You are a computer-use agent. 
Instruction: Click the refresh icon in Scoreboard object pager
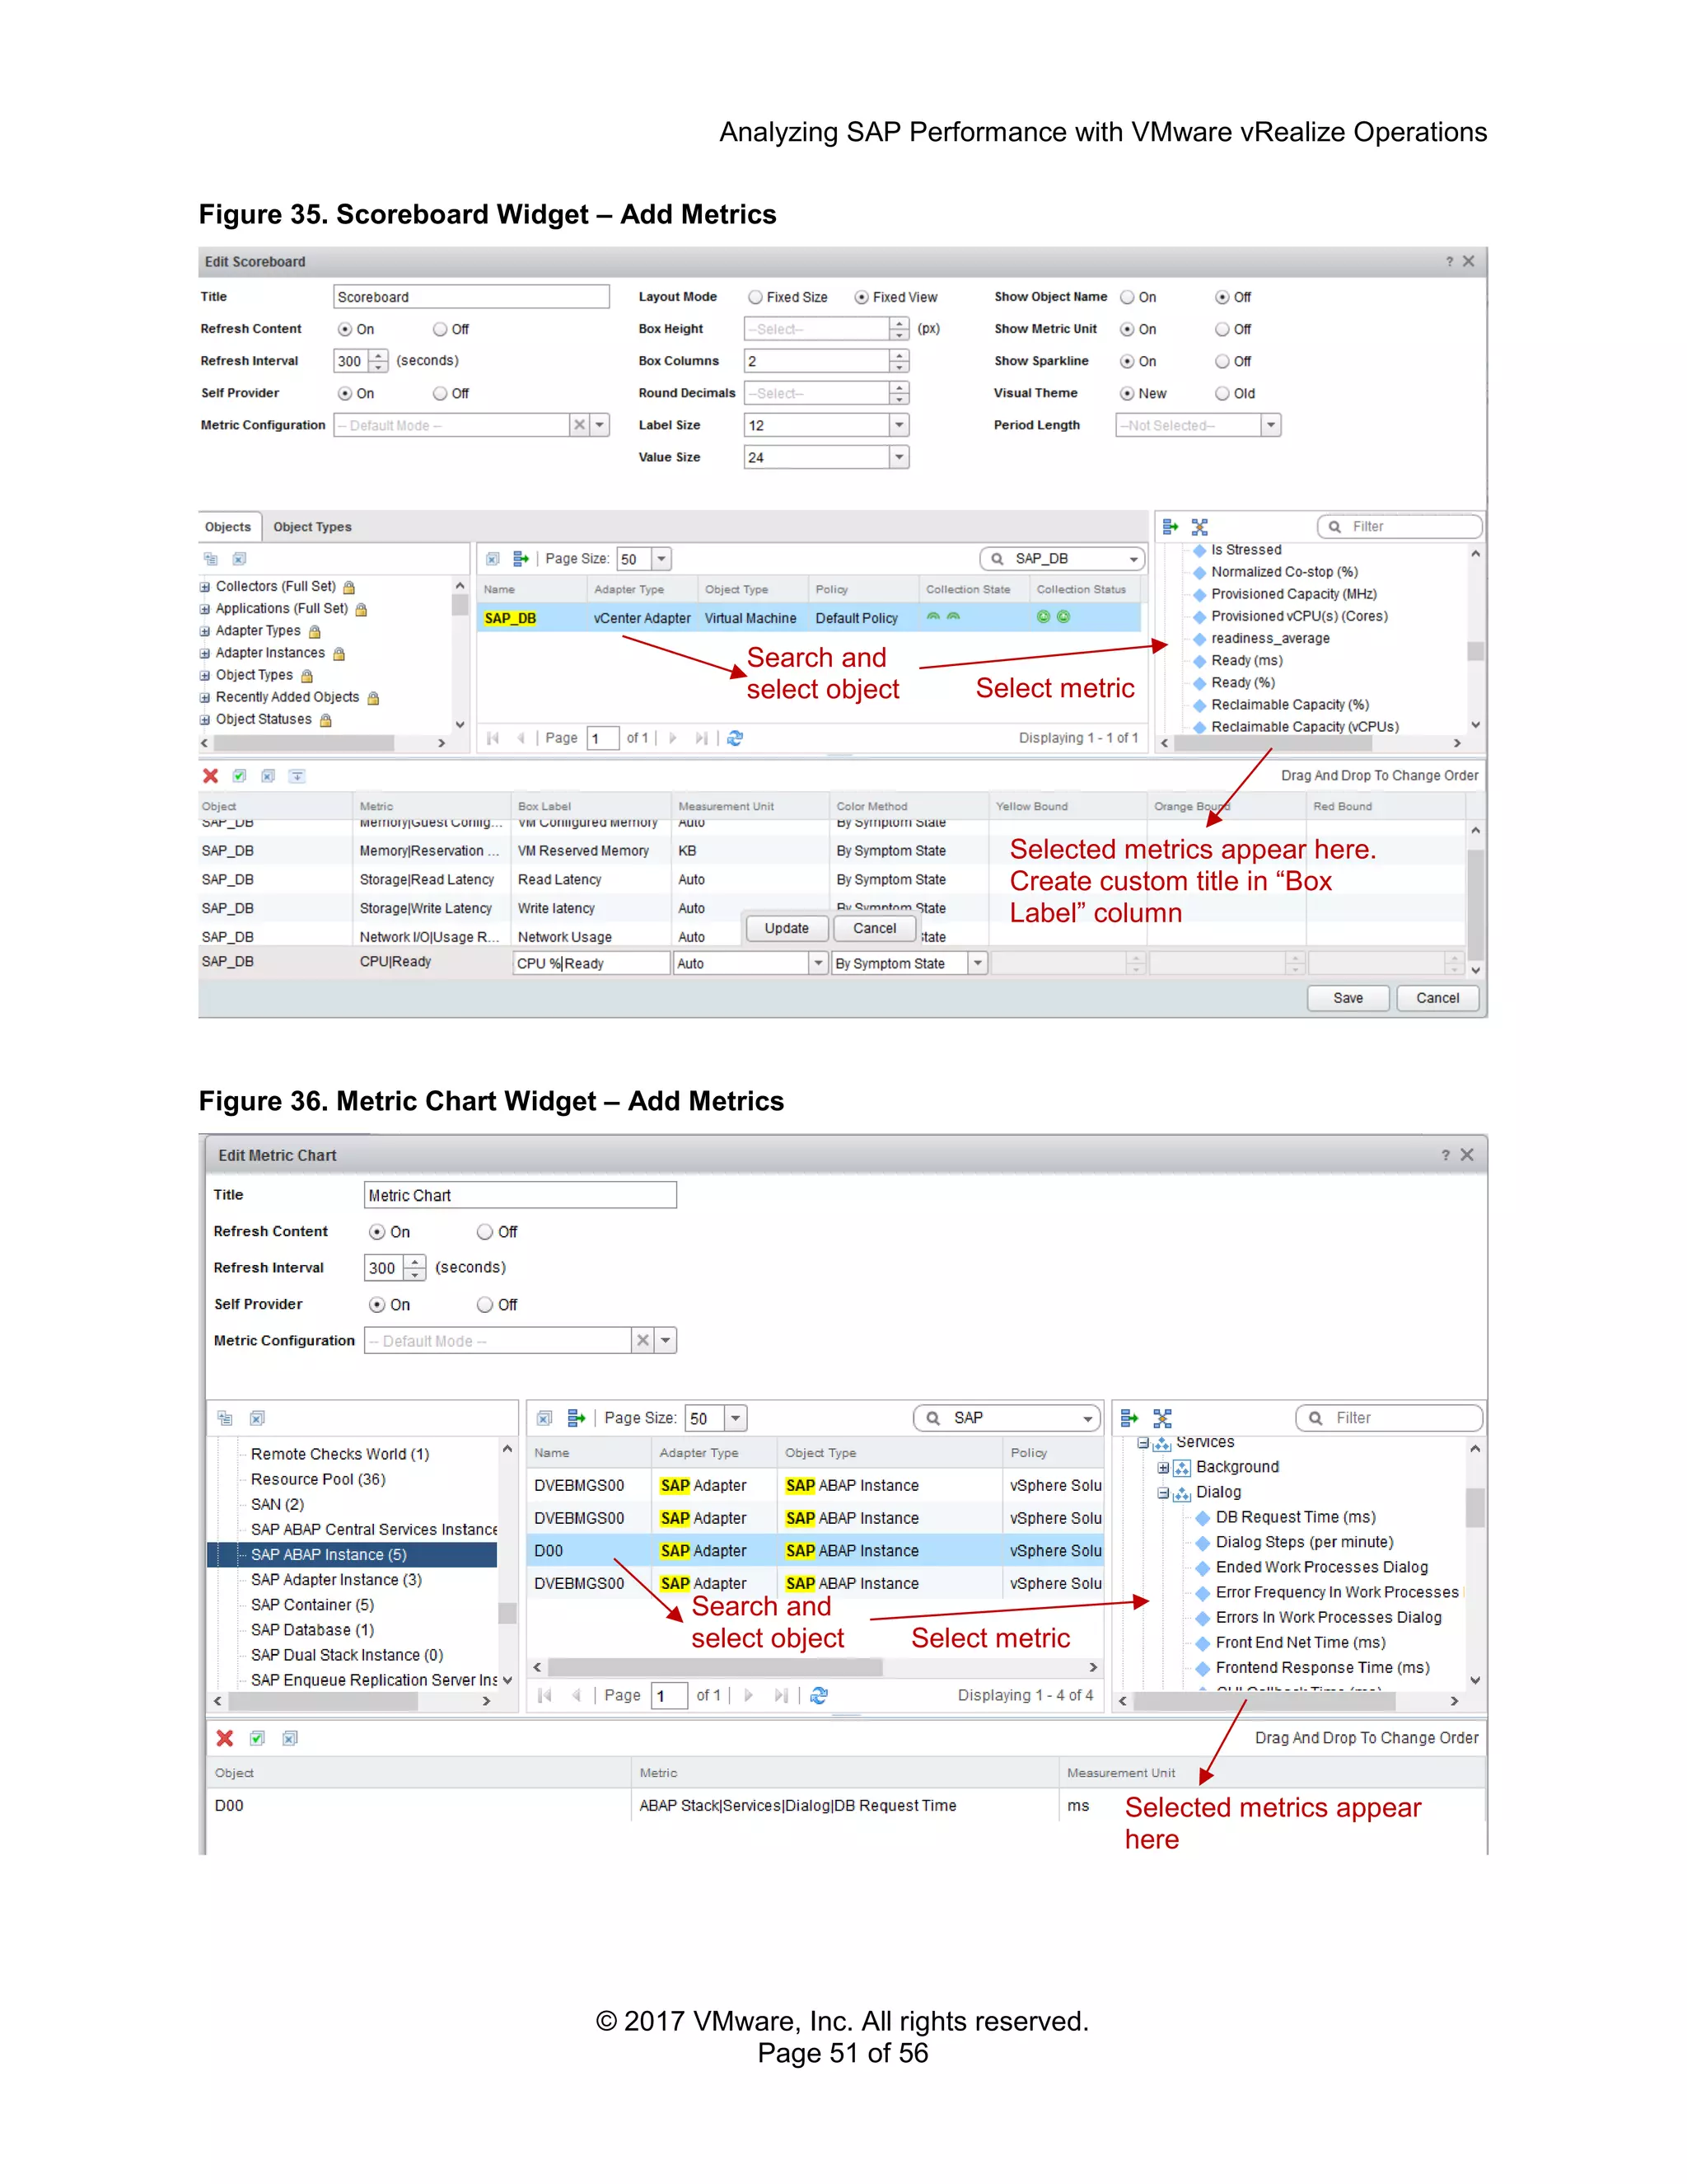pyautogui.click(x=736, y=738)
